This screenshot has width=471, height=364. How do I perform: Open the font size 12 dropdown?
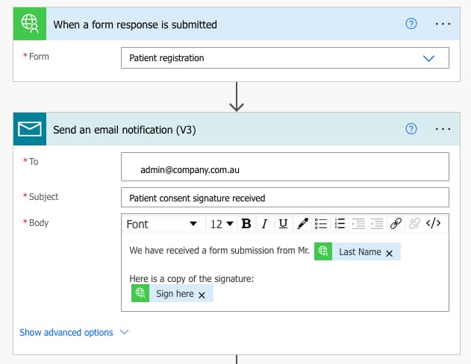tap(222, 224)
